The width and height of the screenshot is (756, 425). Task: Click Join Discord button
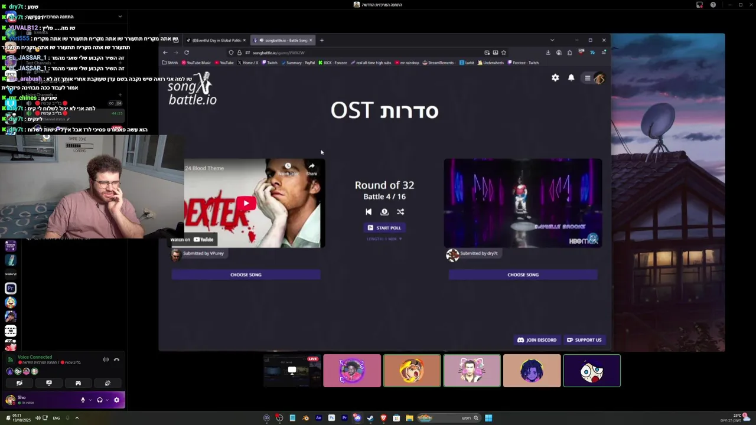click(x=537, y=340)
